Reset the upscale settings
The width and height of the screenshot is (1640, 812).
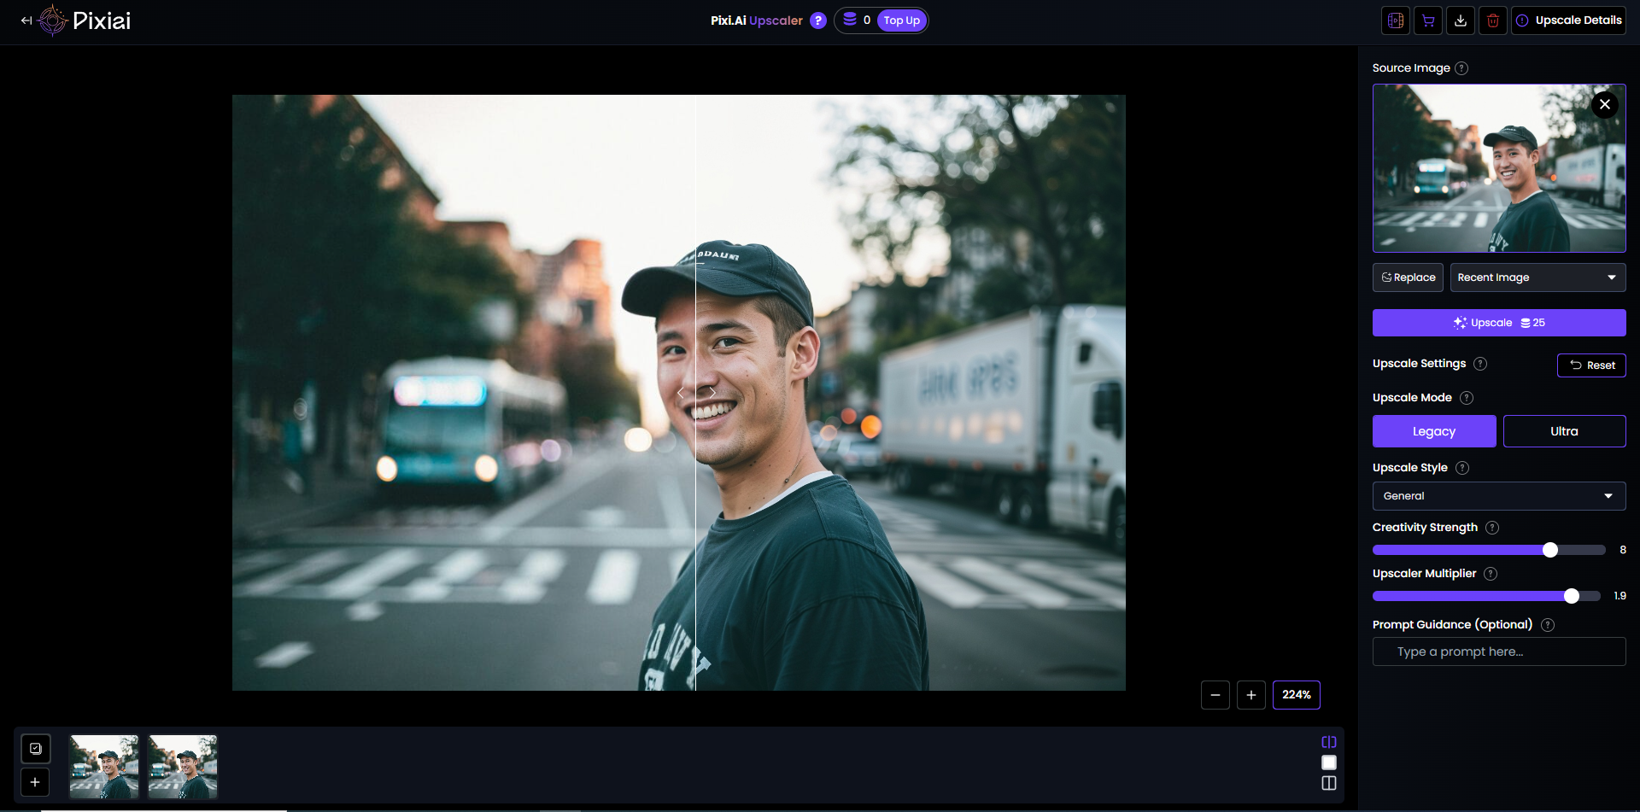(x=1591, y=365)
